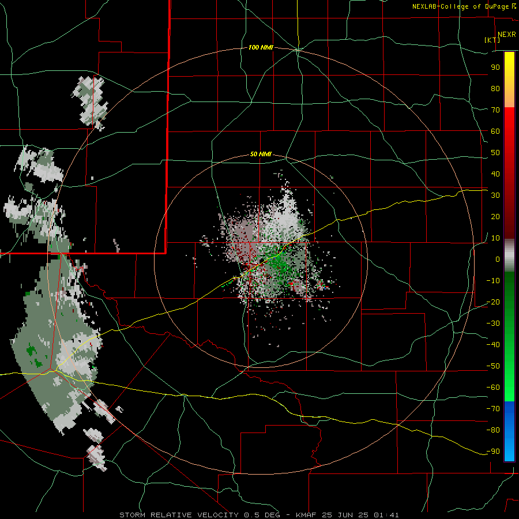Click the 40 value on velocity scale
Image resolution: width=519 pixels, height=519 pixels.
[x=495, y=174]
